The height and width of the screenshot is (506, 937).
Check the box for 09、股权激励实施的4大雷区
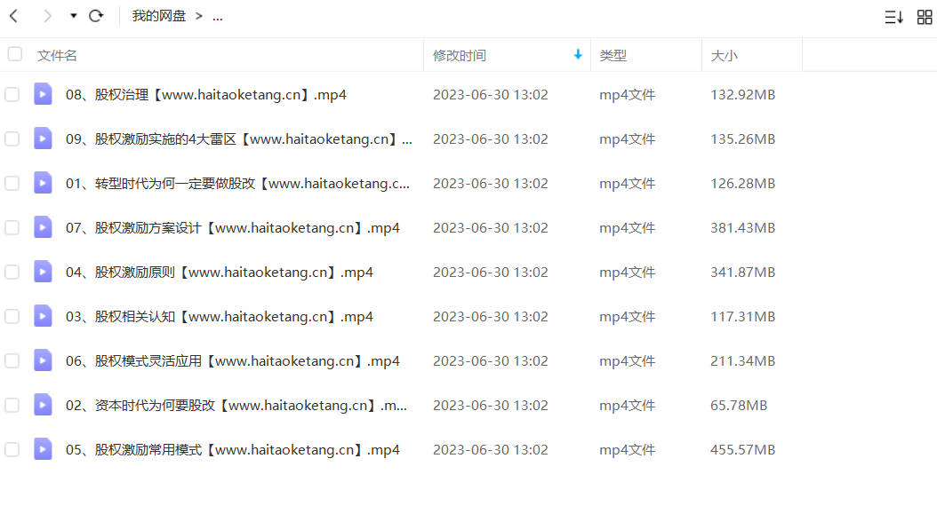click(12, 139)
